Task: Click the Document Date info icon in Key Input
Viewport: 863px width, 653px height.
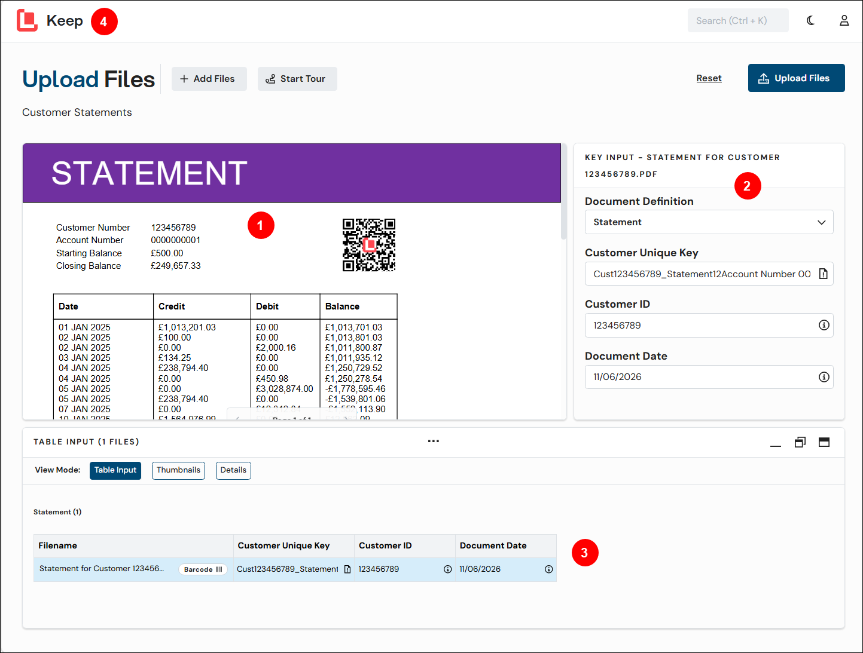Action: [824, 377]
